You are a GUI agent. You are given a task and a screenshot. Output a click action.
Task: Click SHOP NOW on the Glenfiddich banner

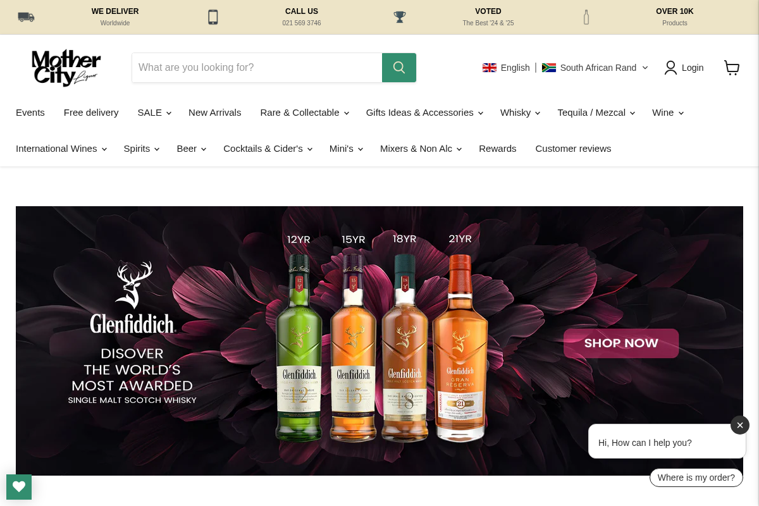(621, 343)
